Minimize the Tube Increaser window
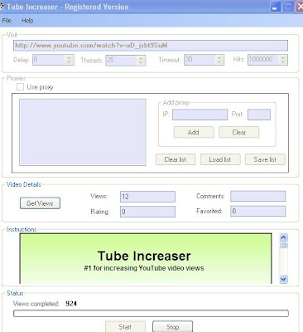The width and height of the screenshot is (303, 332). tap(275, 7)
